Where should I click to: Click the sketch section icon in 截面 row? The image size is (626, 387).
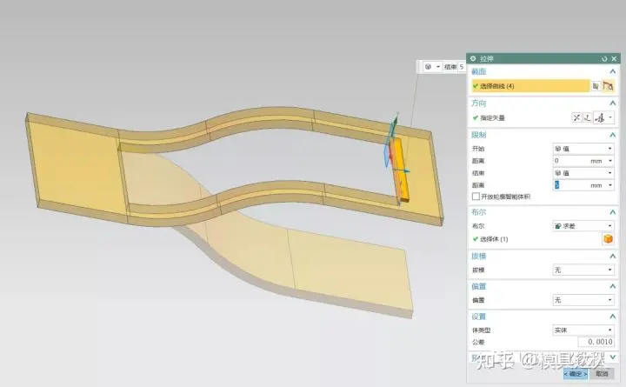tap(596, 86)
